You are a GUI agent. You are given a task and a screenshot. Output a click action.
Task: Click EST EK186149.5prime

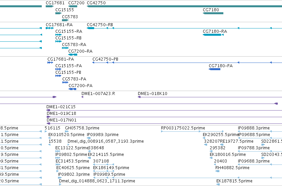pyautogui.click(x=104, y=171)
